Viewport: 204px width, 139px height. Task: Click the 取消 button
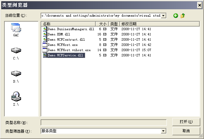click(x=186, y=131)
